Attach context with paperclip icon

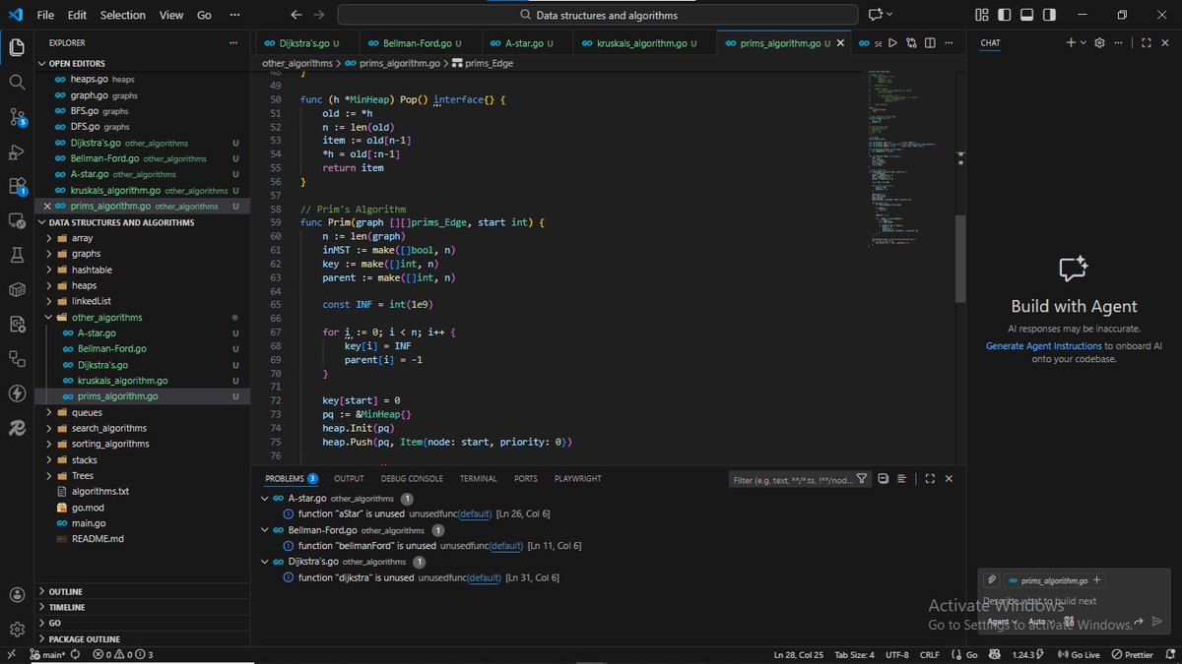coord(993,580)
